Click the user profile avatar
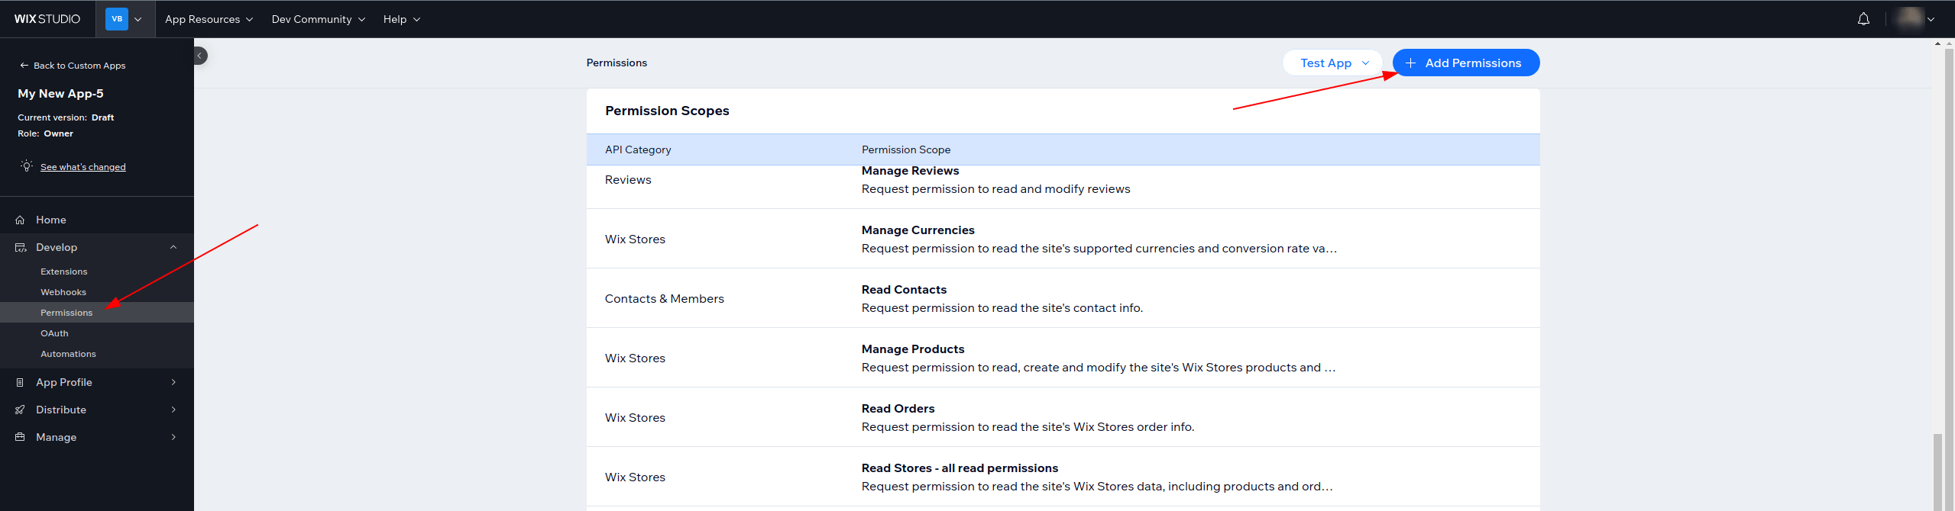This screenshot has width=1955, height=511. coord(1909,18)
